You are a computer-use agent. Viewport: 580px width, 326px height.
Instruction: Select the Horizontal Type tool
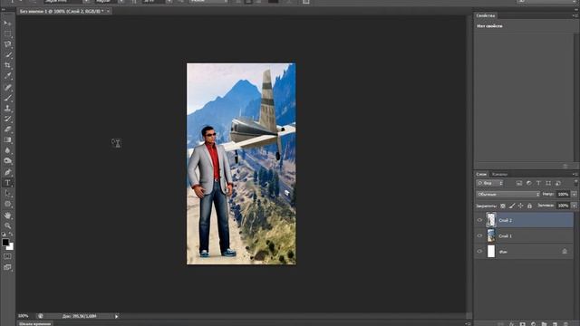(x=7, y=183)
